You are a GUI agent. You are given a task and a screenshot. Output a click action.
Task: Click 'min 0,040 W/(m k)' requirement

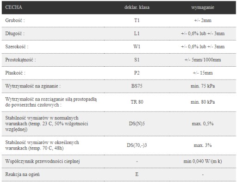[203, 161]
